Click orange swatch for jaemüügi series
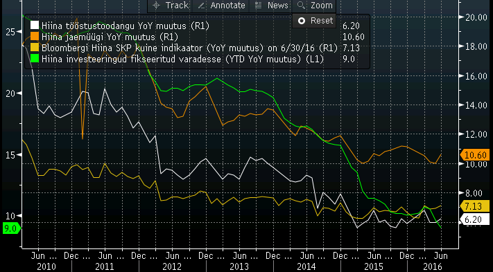This screenshot has width=493, height=272. pos(35,37)
